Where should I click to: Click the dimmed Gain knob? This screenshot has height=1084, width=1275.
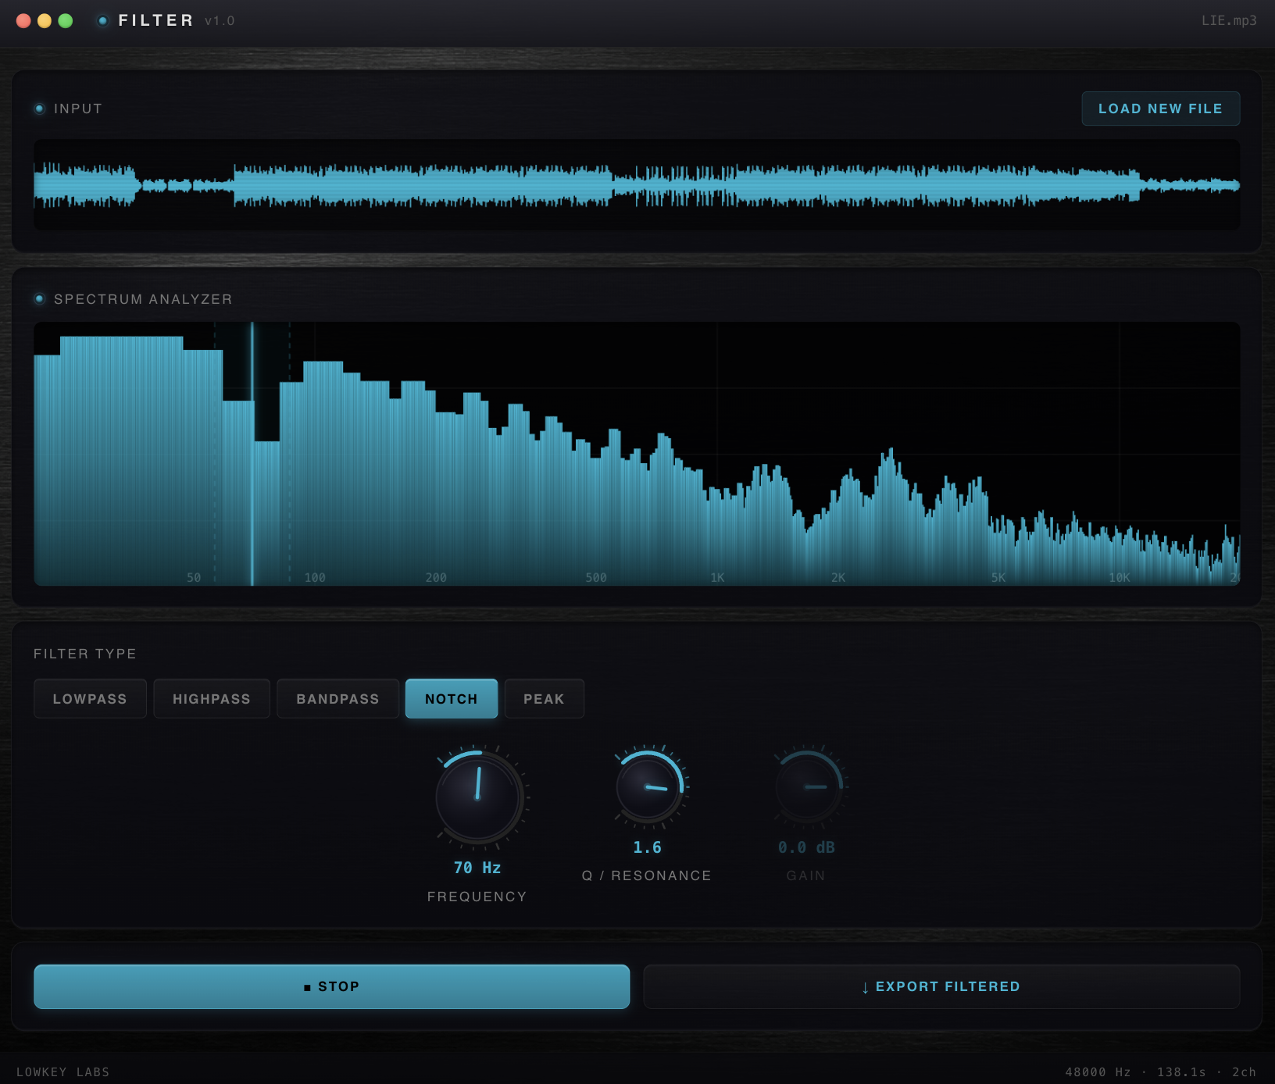click(807, 787)
